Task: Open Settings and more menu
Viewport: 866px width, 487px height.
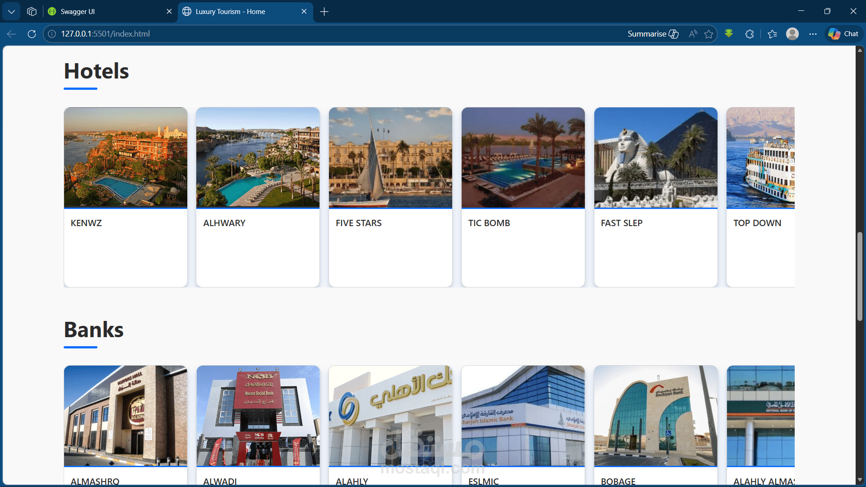Action: [813, 34]
